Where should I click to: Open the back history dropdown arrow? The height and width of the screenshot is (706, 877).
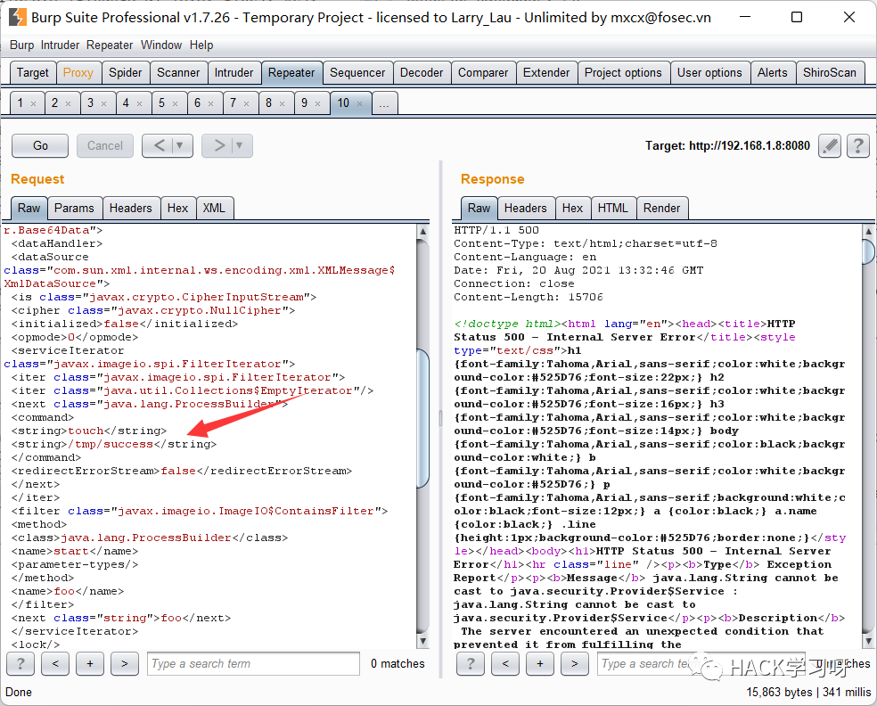tap(180, 146)
